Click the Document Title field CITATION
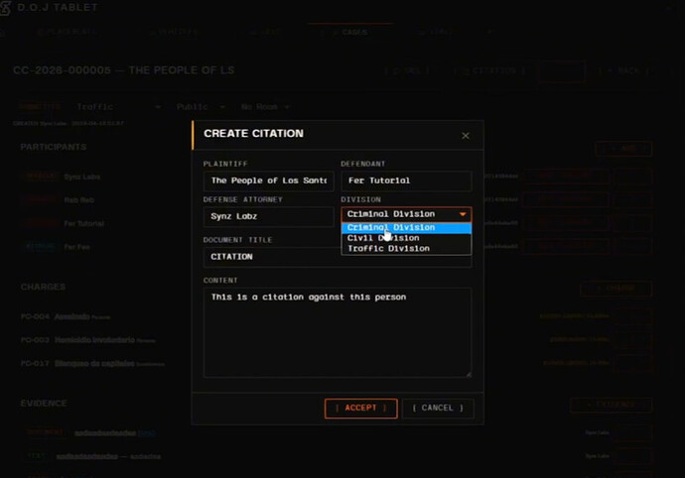The height and width of the screenshot is (478, 685). 338,257
